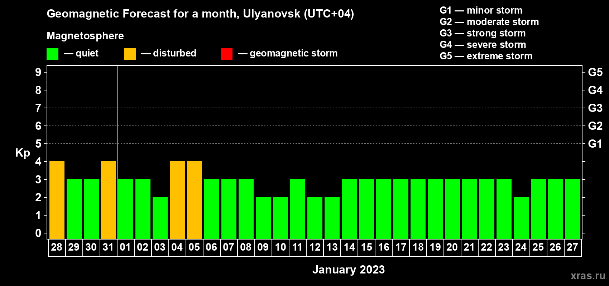The image size is (609, 286).
Task: Select the green bar for day 16
Action: point(384,209)
